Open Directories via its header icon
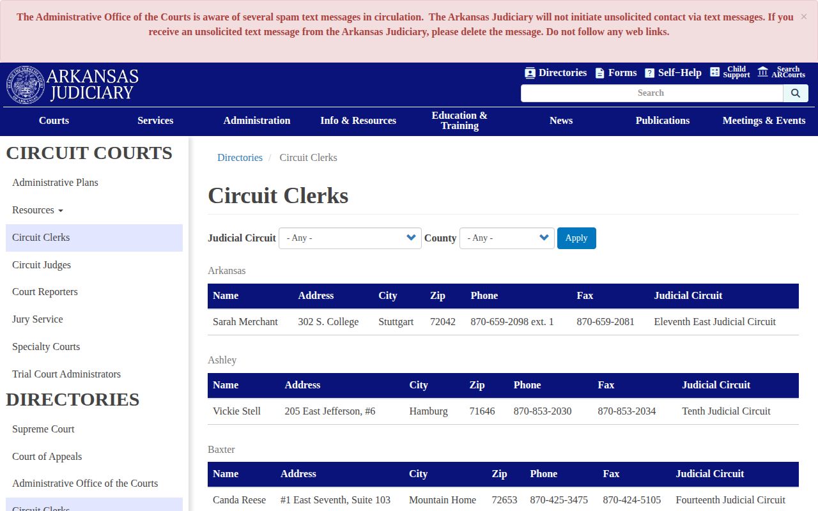The width and height of the screenshot is (818, 511). tap(530, 73)
